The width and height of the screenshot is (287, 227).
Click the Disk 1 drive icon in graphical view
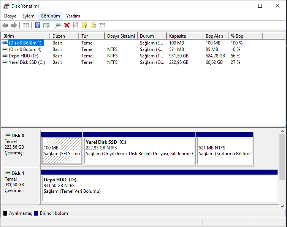pyautogui.click(x=8, y=173)
